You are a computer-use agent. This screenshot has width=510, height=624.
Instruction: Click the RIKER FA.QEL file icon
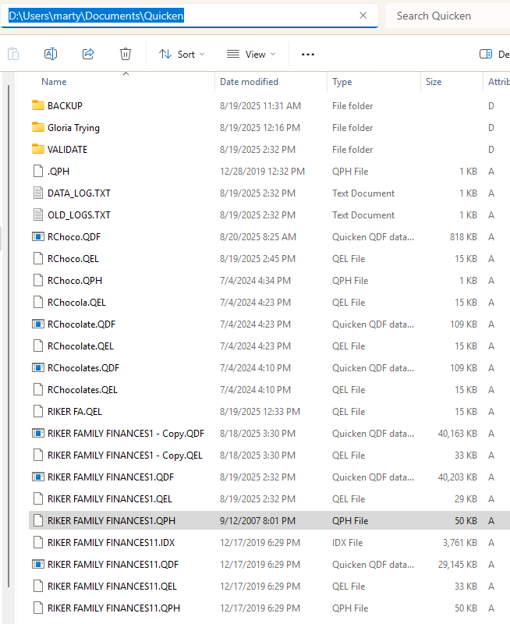(x=38, y=412)
